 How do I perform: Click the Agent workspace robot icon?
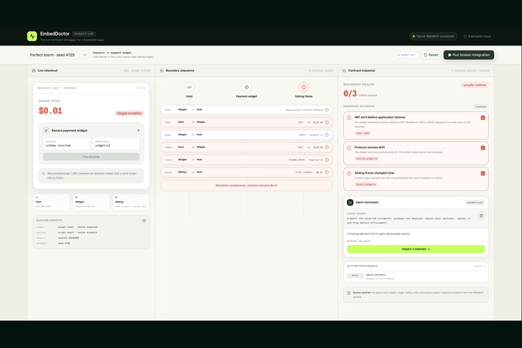tap(350, 202)
